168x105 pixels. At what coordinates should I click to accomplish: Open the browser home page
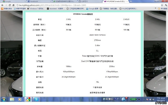pyautogui.click(x=13, y=5)
